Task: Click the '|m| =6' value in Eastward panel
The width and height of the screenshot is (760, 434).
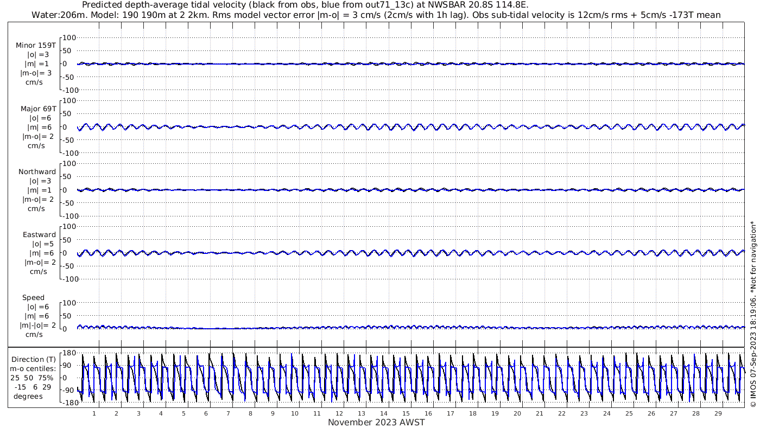Action: [x=42, y=253]
